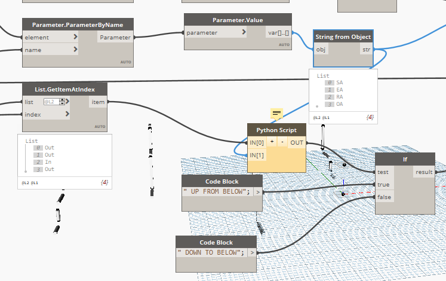Click the yellow note icon above Python Script
446x281 pixels.
[x=276, y=114]
